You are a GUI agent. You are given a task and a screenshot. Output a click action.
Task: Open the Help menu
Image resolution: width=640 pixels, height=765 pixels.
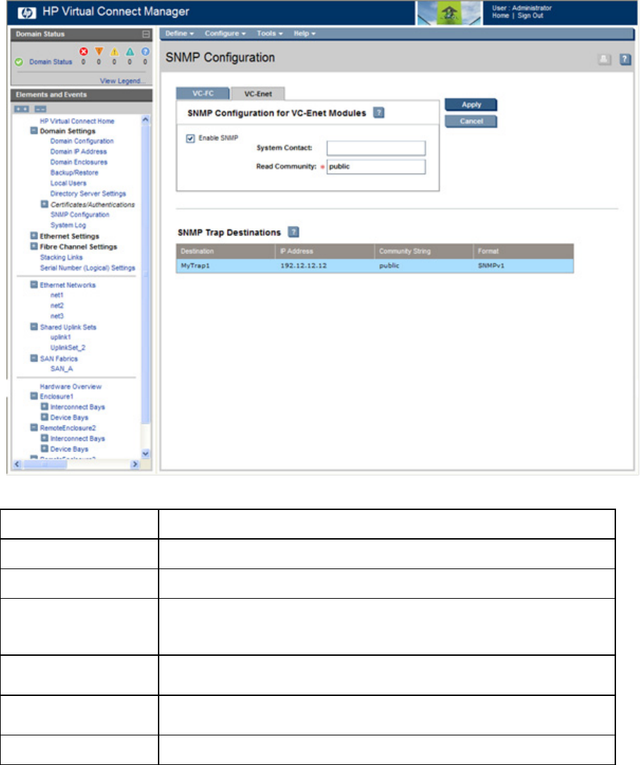coord(304,34)
